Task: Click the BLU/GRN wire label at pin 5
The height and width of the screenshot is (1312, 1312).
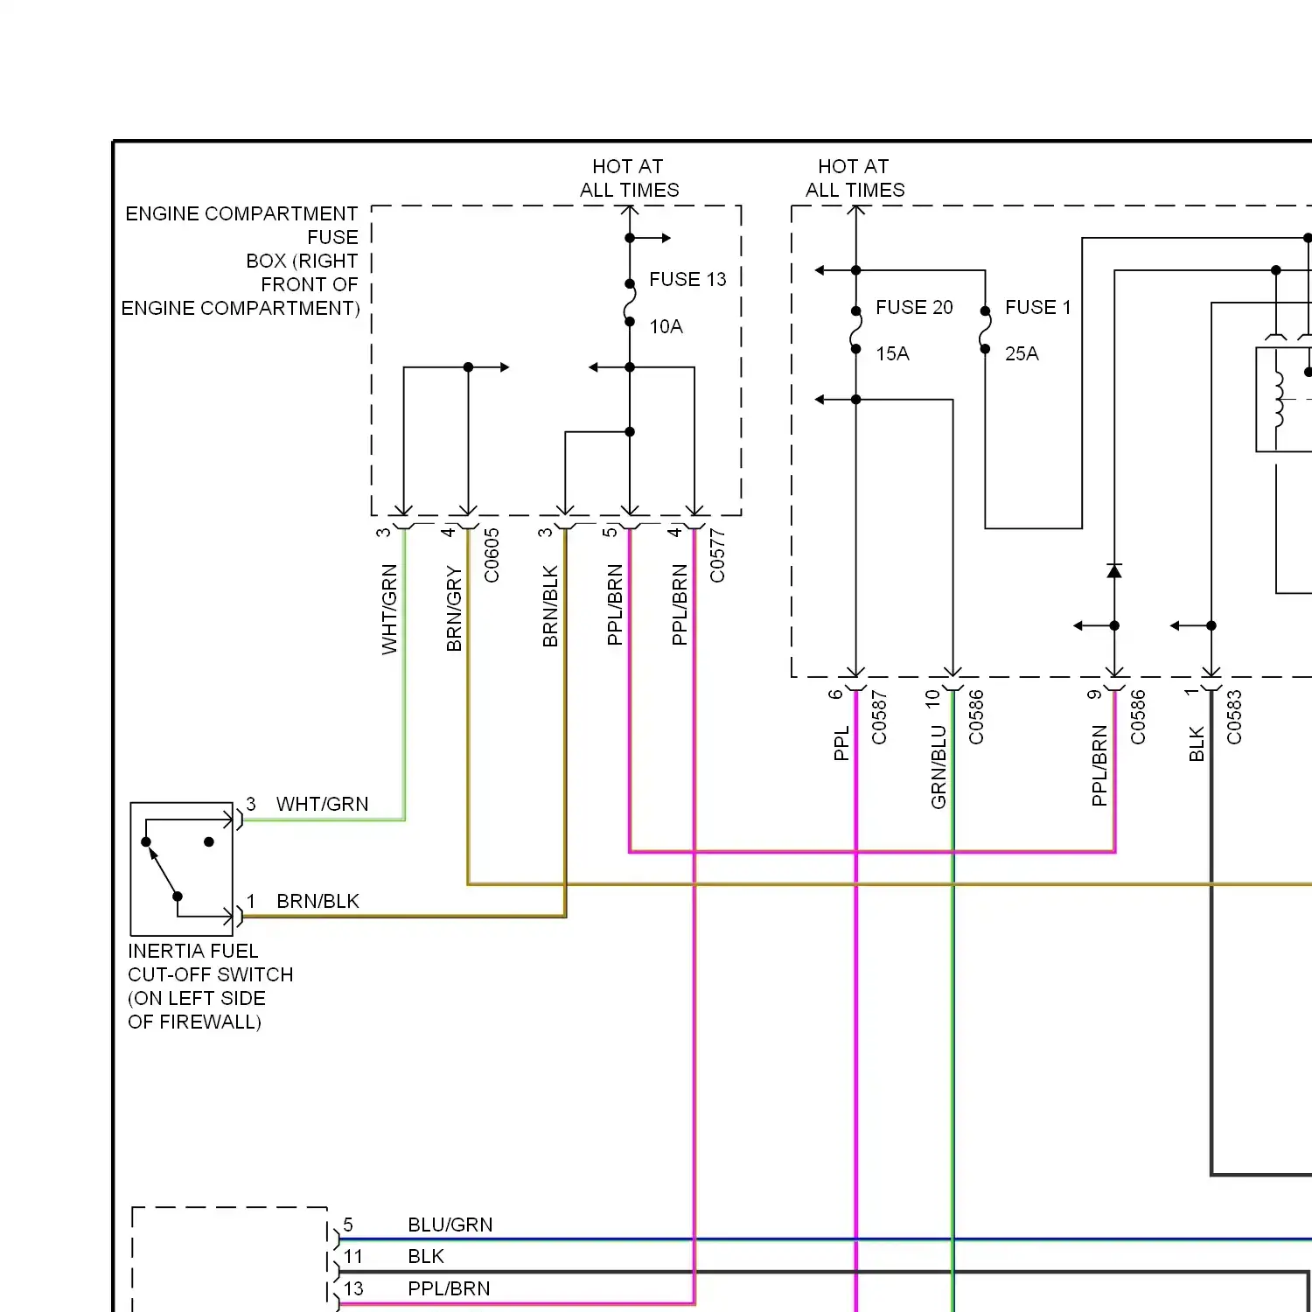Action: pos(450,1225)
